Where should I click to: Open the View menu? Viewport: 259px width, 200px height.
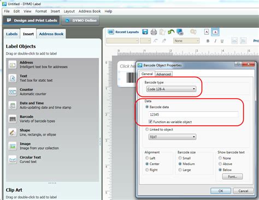[27, 11]
